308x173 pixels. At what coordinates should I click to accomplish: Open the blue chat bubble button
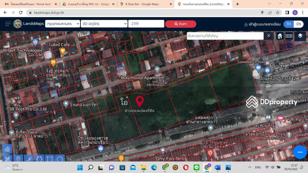300,152
